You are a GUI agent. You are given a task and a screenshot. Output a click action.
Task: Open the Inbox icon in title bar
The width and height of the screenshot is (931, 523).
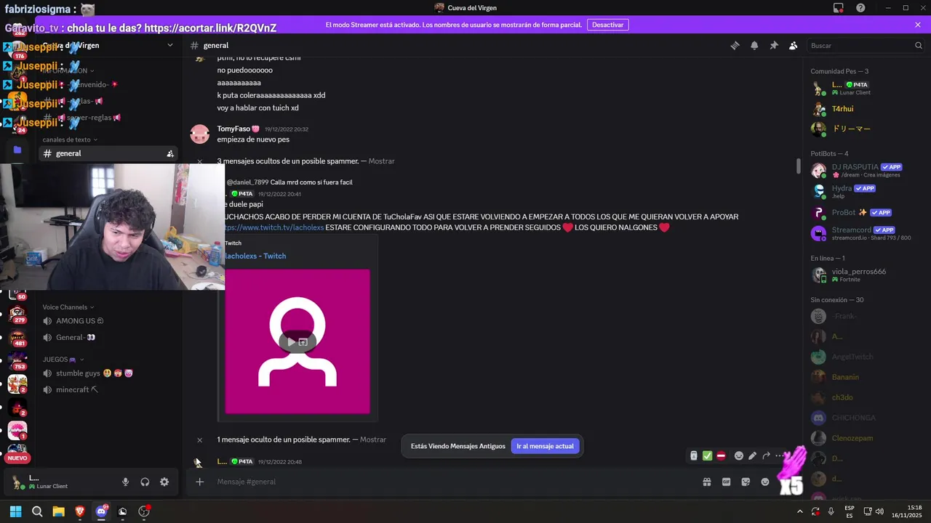(x=838, y=8)
